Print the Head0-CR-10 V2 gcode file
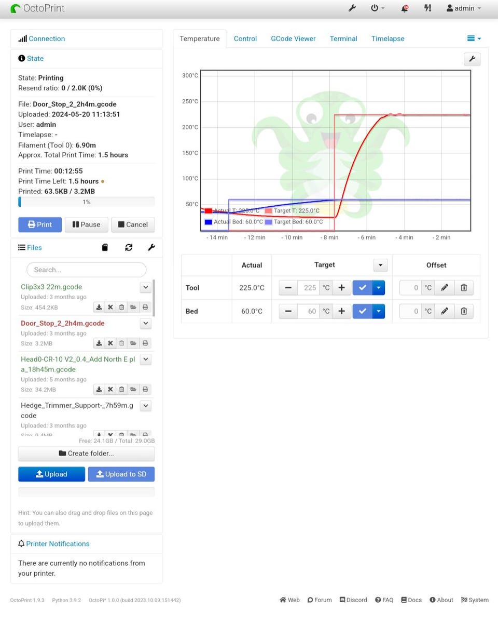Screen dimensions: 498x638 pyautogui.click(x=145, y=389)
